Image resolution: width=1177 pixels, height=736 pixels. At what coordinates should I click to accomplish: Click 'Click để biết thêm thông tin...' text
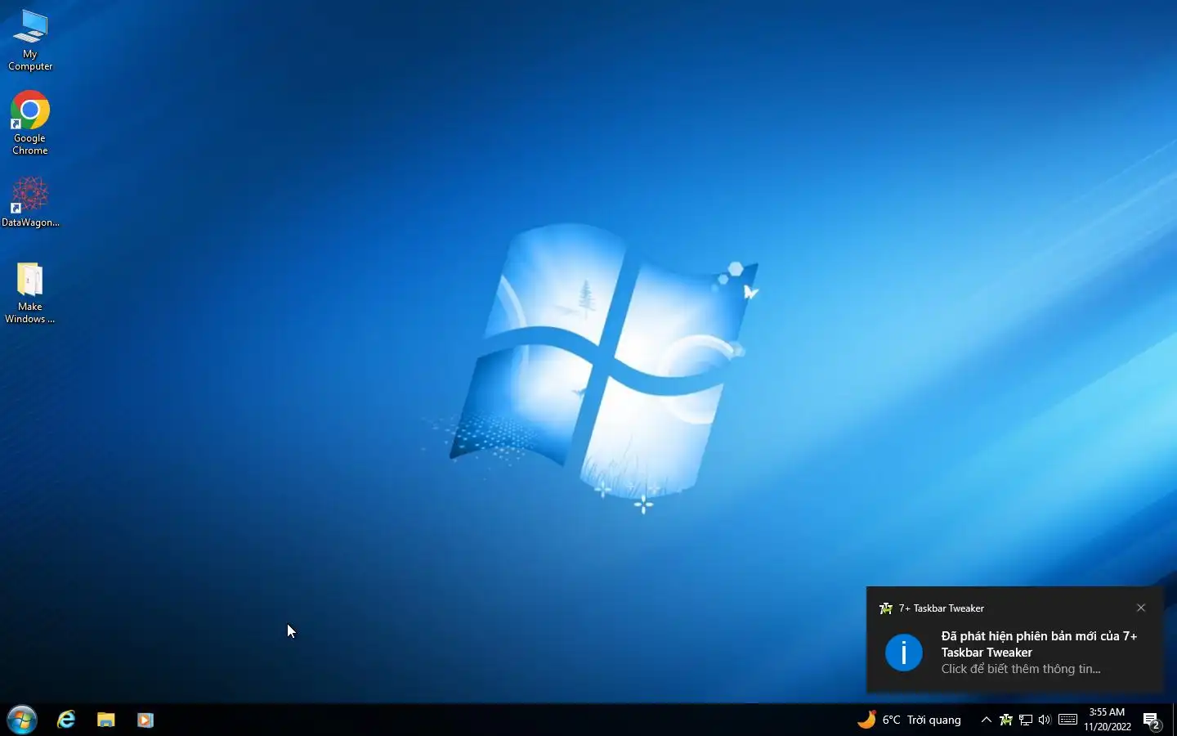[x=1021, y=669]
